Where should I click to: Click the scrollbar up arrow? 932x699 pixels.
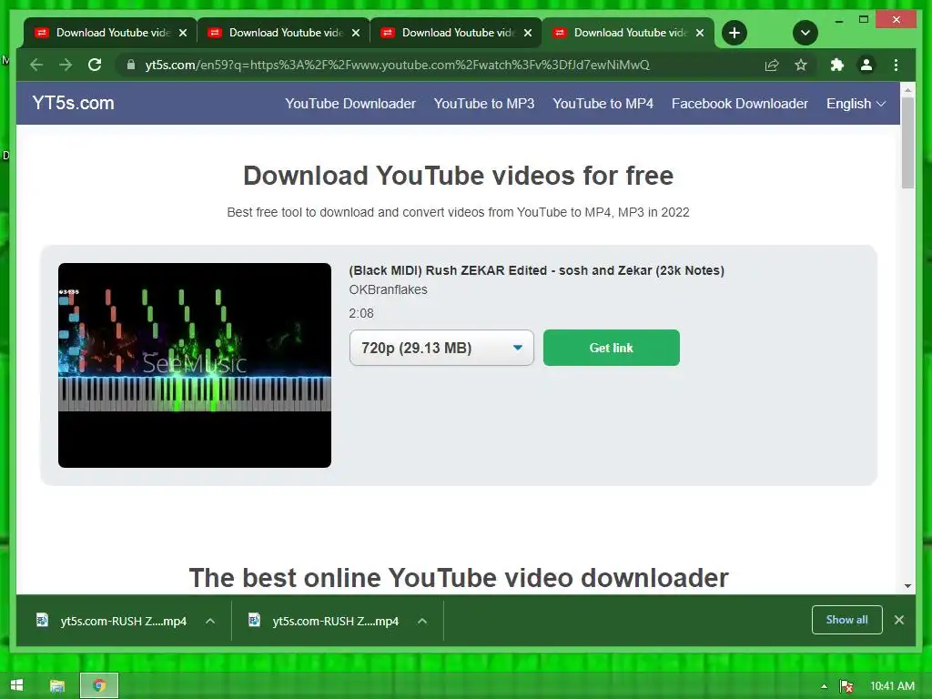pyautogui.click(x=907, y=90)
